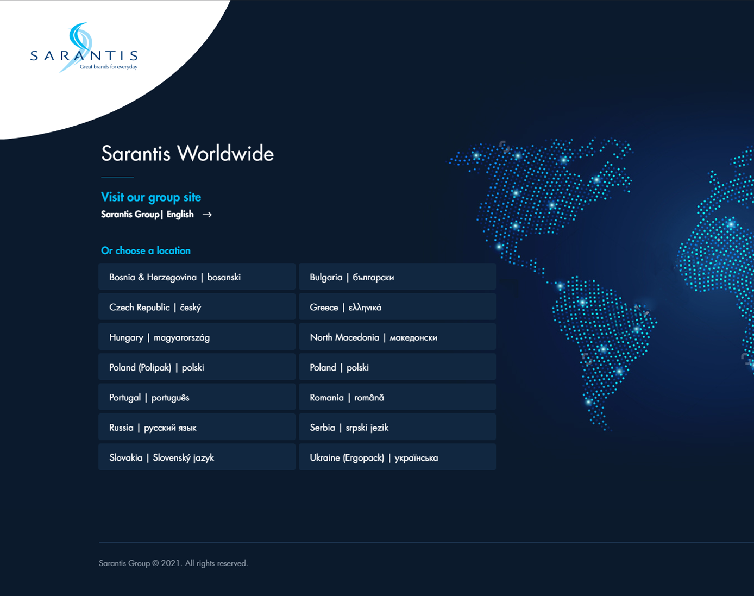Select the Portugal location
This screenshot has width=754, height=596.
coord(197,397)
